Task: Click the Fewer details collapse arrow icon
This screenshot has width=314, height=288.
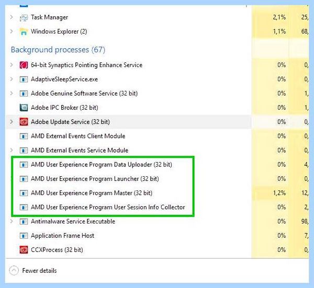Action: 14,271
